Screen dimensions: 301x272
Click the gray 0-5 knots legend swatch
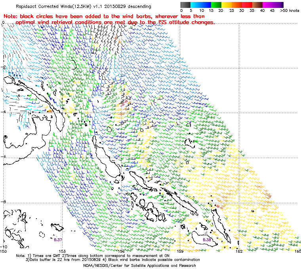[185, 5]
